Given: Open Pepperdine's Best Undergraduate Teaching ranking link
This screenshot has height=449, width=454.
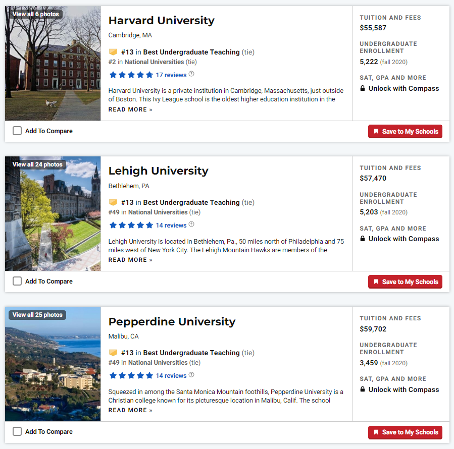Looking at the screenshot, I should pyautogui.click(x=191, y=353).
